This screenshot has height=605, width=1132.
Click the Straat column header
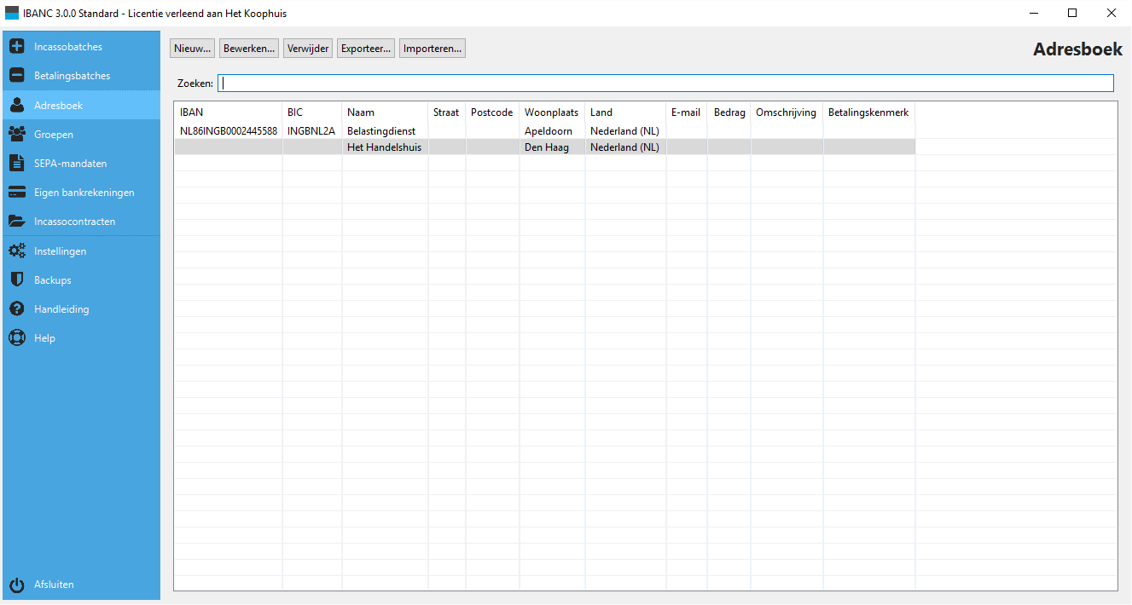[446, 112]
